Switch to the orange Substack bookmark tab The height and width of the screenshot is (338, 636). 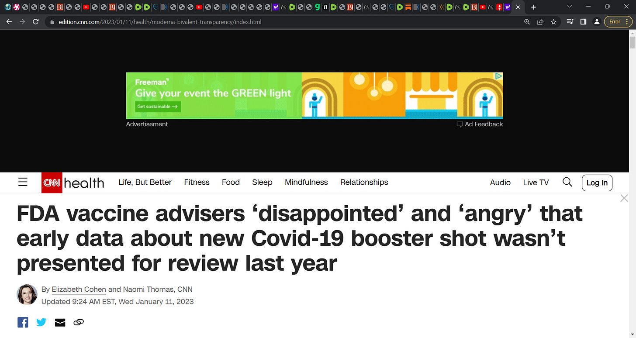(x=408, y=7)
